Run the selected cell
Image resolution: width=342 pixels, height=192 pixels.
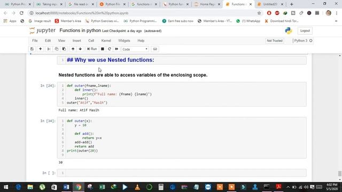(x=92, y=49)
